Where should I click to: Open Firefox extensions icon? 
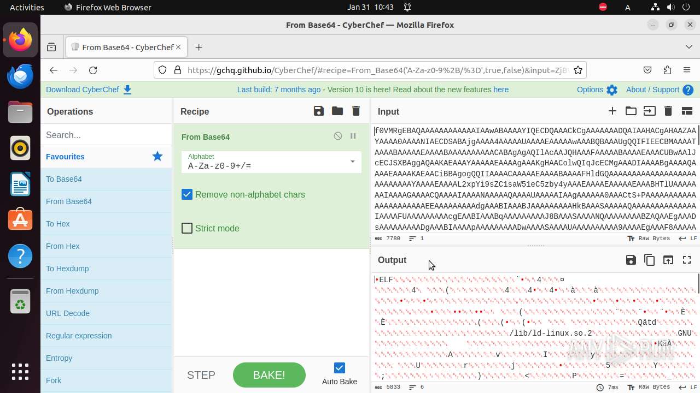pyautogui.click(x=667, y=70)
